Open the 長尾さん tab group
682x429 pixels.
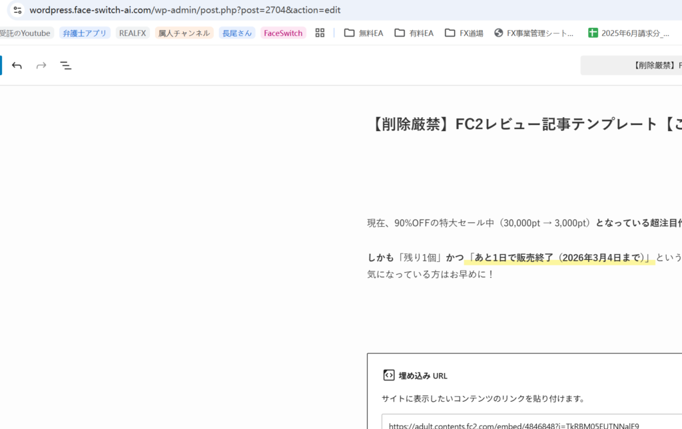pyautogui.click(x=238, y=33)
